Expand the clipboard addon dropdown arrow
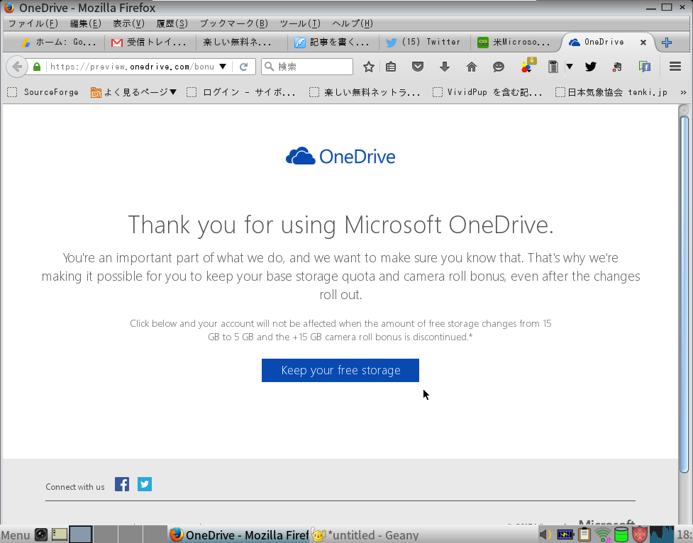 point(570,67)
